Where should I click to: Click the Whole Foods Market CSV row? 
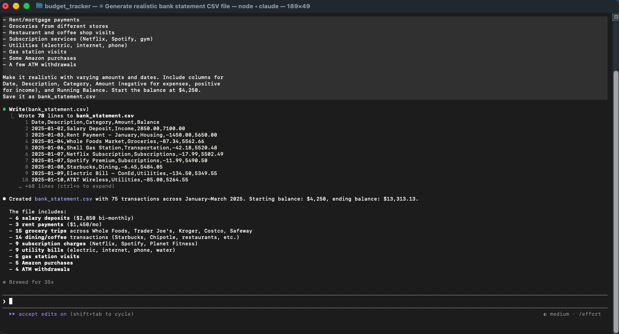click(118, 141)
